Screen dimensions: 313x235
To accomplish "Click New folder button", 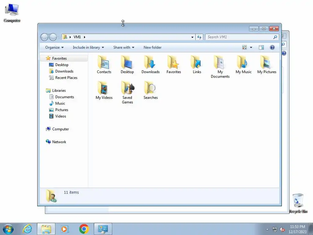I will click(153, 47).
